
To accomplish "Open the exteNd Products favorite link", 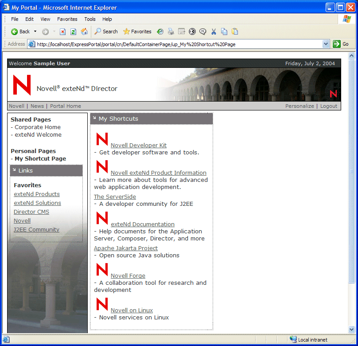I will point(37,194).
